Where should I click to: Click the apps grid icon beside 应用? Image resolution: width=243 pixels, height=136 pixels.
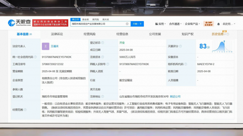point(157,24)
